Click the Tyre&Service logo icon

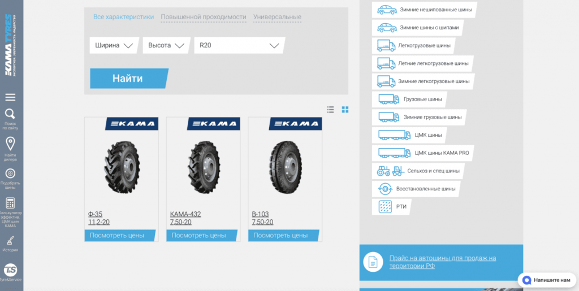pos(10,270)
